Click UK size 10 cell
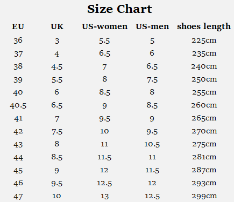Image resolution: width=234 pixels, height=202 pixels. pos(56,196)
